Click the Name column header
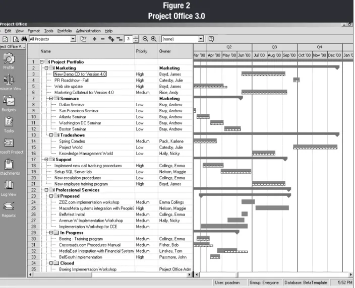This screenshot has height=288, width=355. point(87,51)
